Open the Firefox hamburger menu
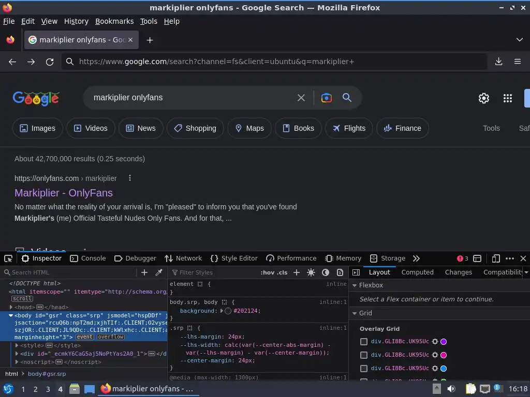530x397 pixels. [x=518, y=62]
